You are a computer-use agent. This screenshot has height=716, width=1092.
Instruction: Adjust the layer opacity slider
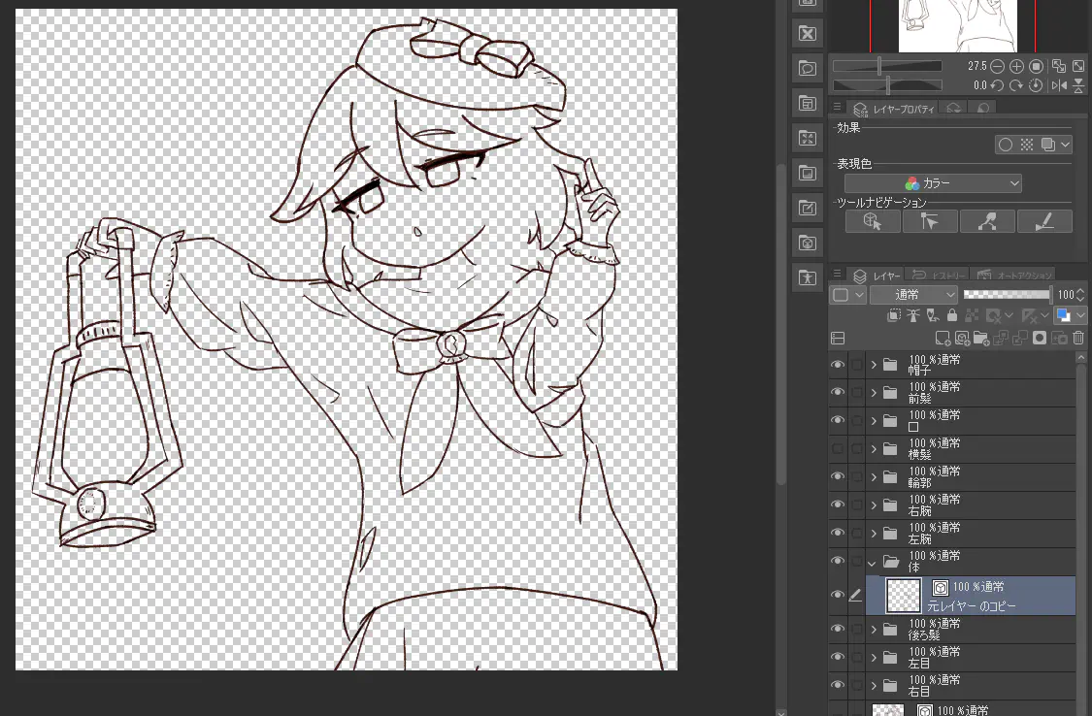(x=1008, y=295)
